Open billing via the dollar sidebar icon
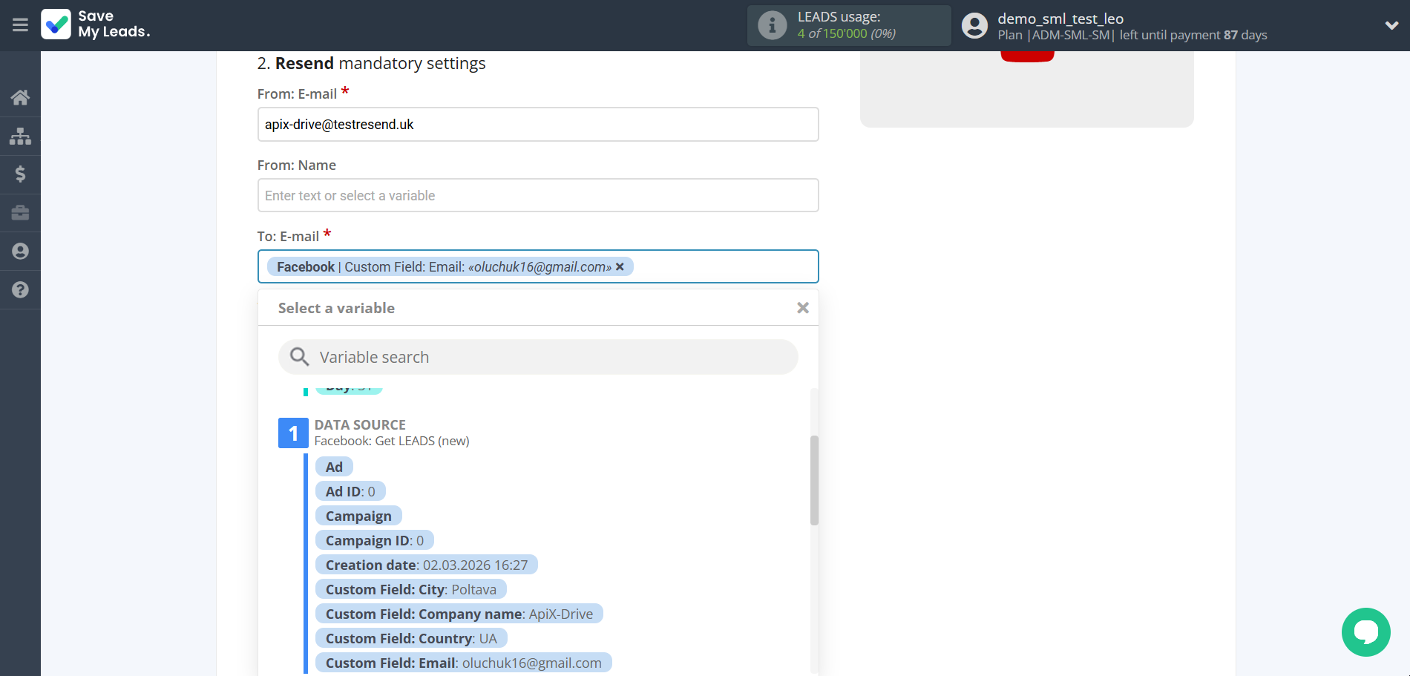This screenshot has width=1410, height=676. click(x=20, y=174)
